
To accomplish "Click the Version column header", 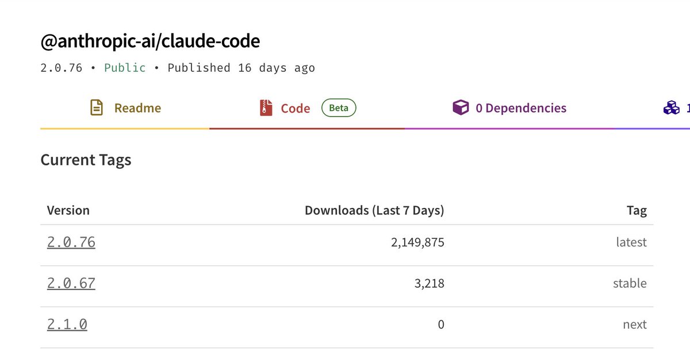I will pos(68,210).
